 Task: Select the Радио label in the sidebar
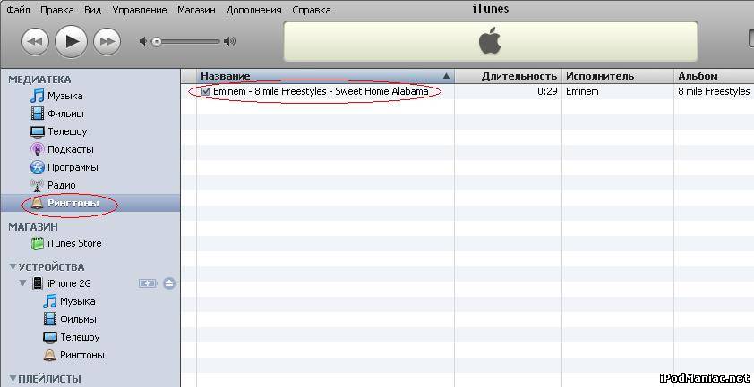(x=62, y=185)
